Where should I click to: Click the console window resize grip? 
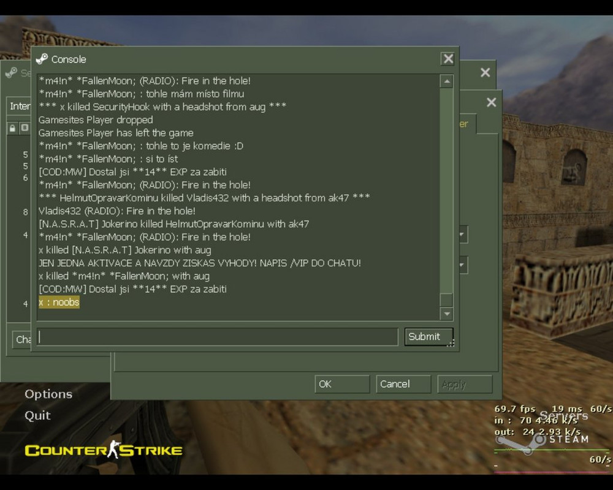tap(451, 342)
